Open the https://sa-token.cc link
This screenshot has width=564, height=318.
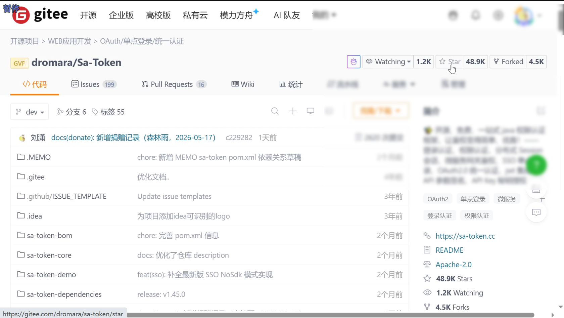pos(465,236)
